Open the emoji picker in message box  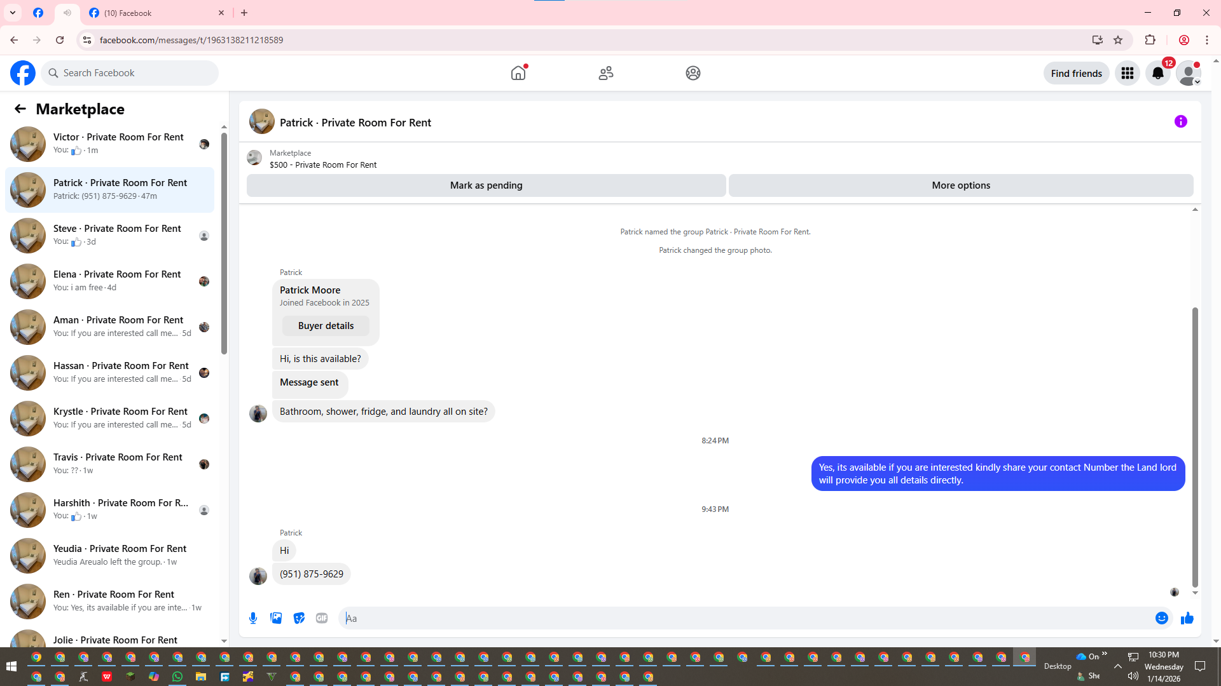(x=1161, y=618)
